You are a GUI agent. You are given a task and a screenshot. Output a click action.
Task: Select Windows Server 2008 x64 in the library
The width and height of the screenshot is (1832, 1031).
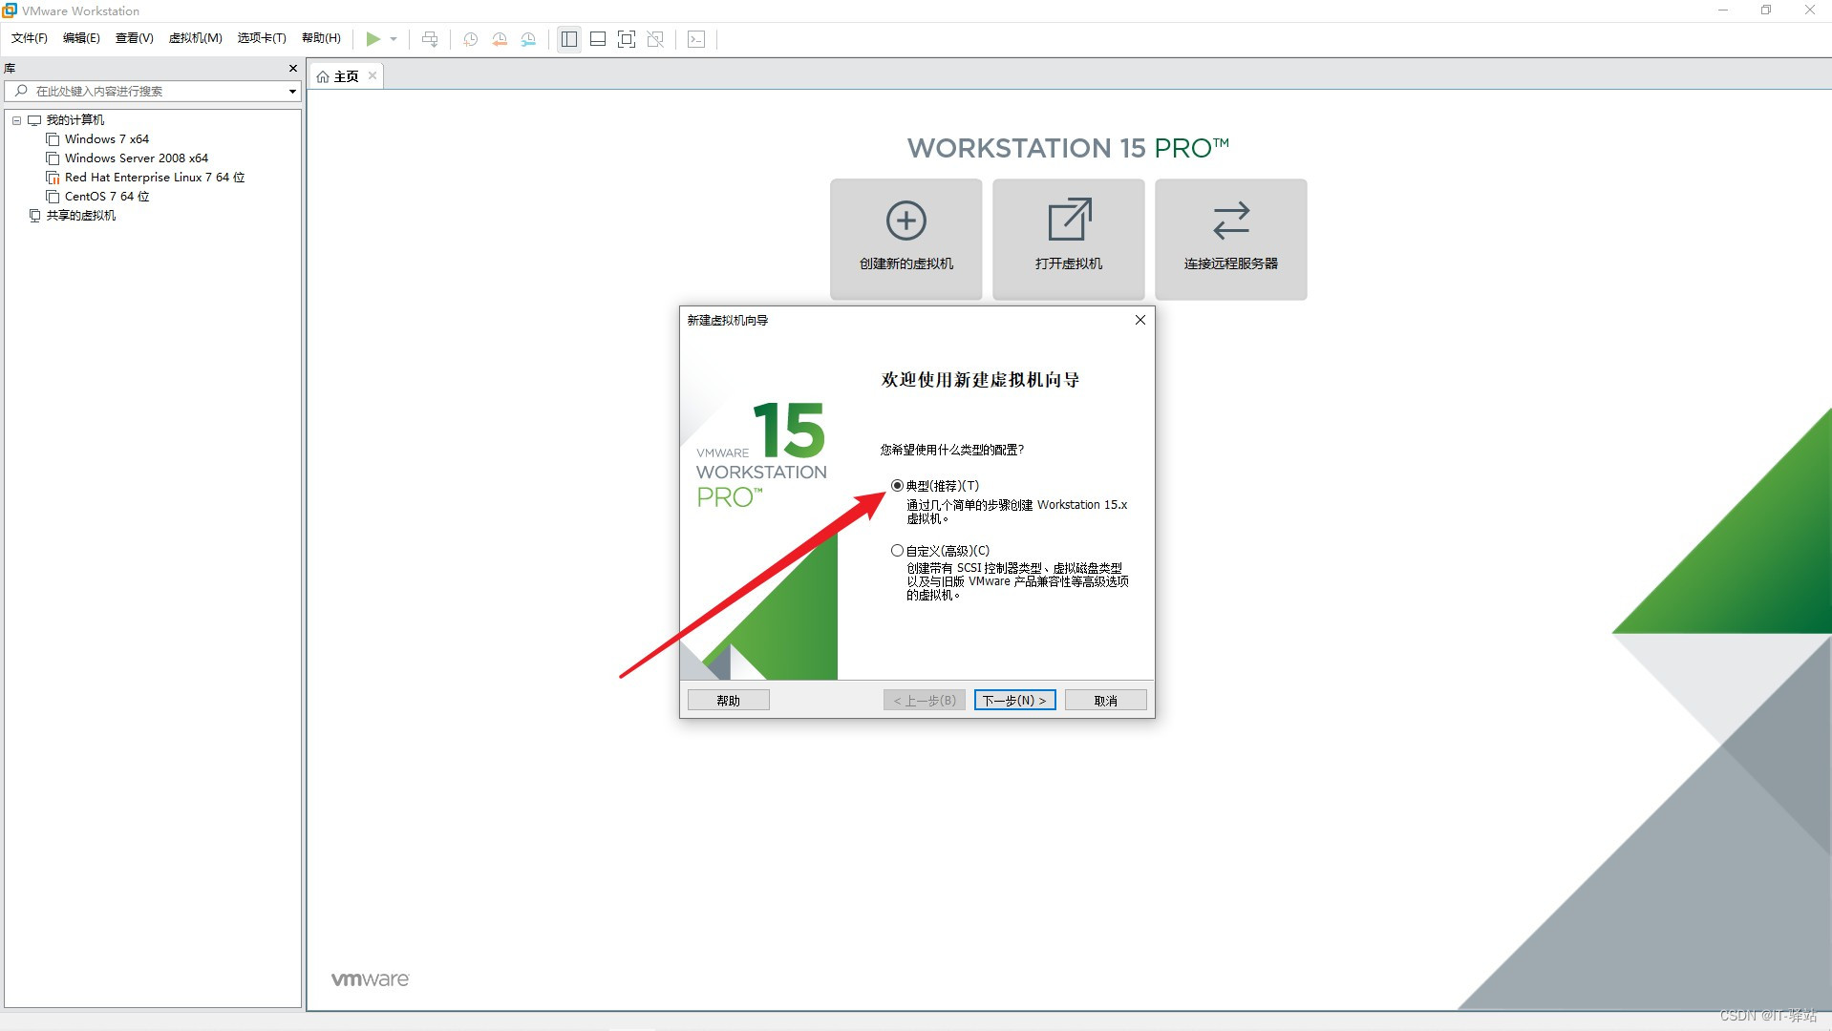(x=137, y=158)
